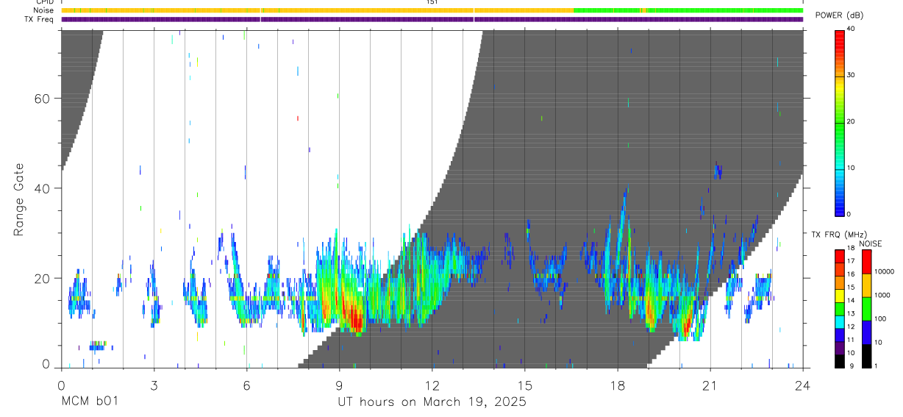Click the 10000 label on the noise scale
This screenshot has height=417, width=903.
[886, 271]
